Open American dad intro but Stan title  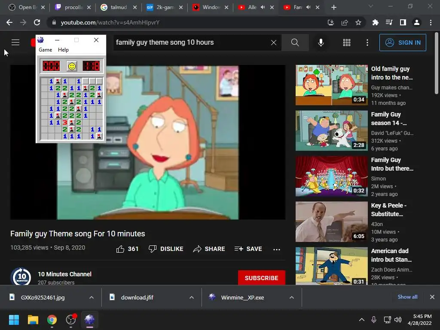(391, 255)
